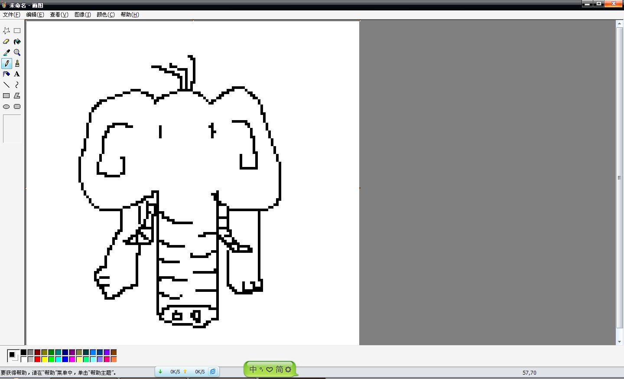This screenshot has height=379, width=624.
Task: Pick the bright yellow palette swatch
Action: (45, 359)
